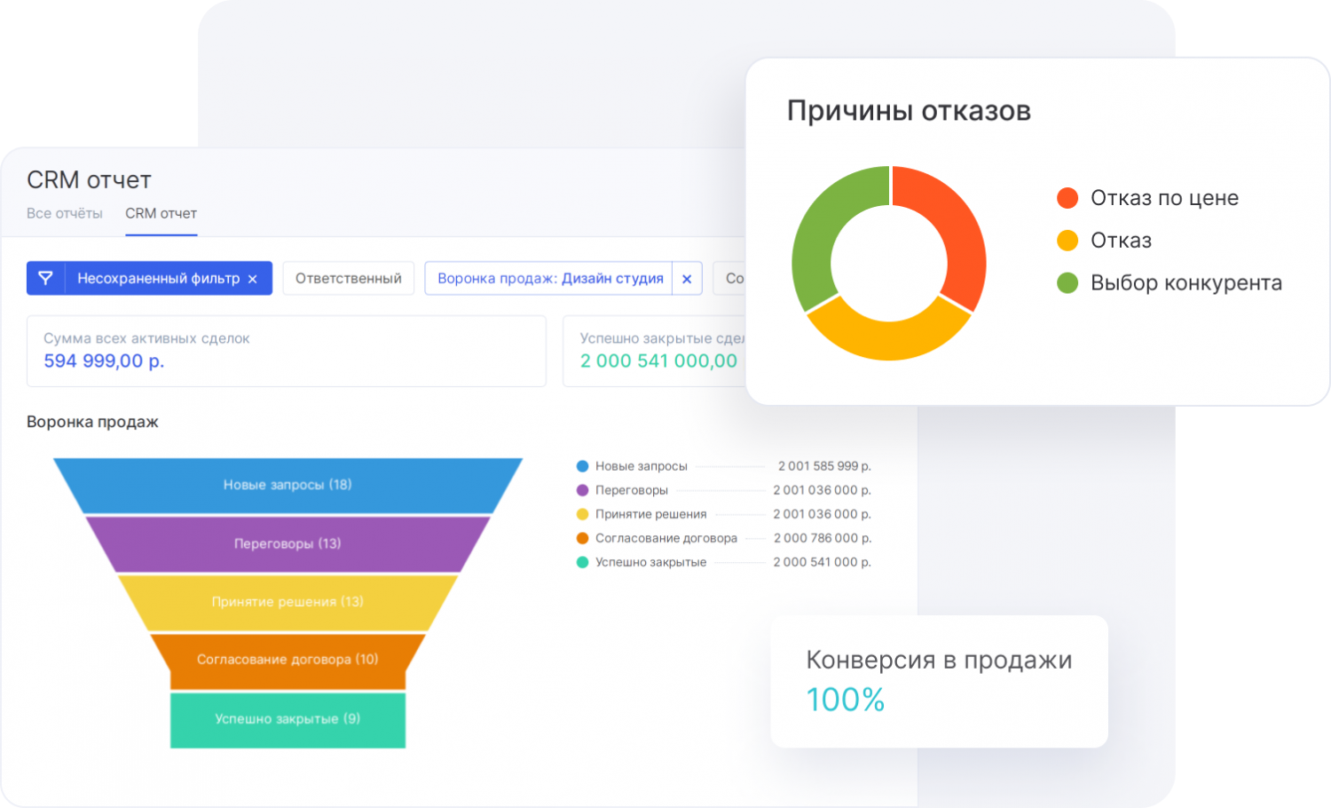Open the Ответственный filter dropdown

pyautogui.click(x=348, y=279)
